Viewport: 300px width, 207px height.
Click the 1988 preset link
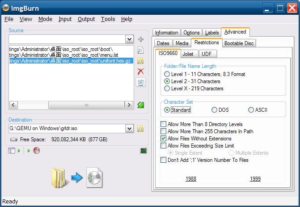tap(191, 179)
